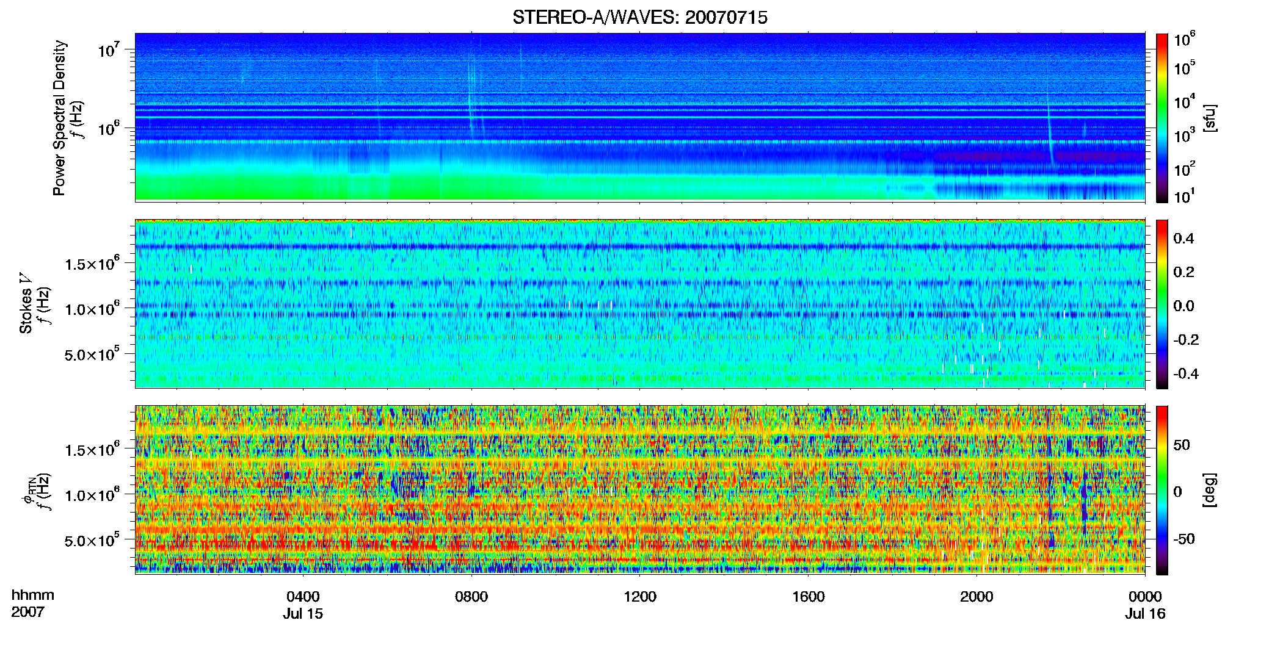Click the hhmm axis caption
The height and width of the screenshot is (659, 1280).
33,596
